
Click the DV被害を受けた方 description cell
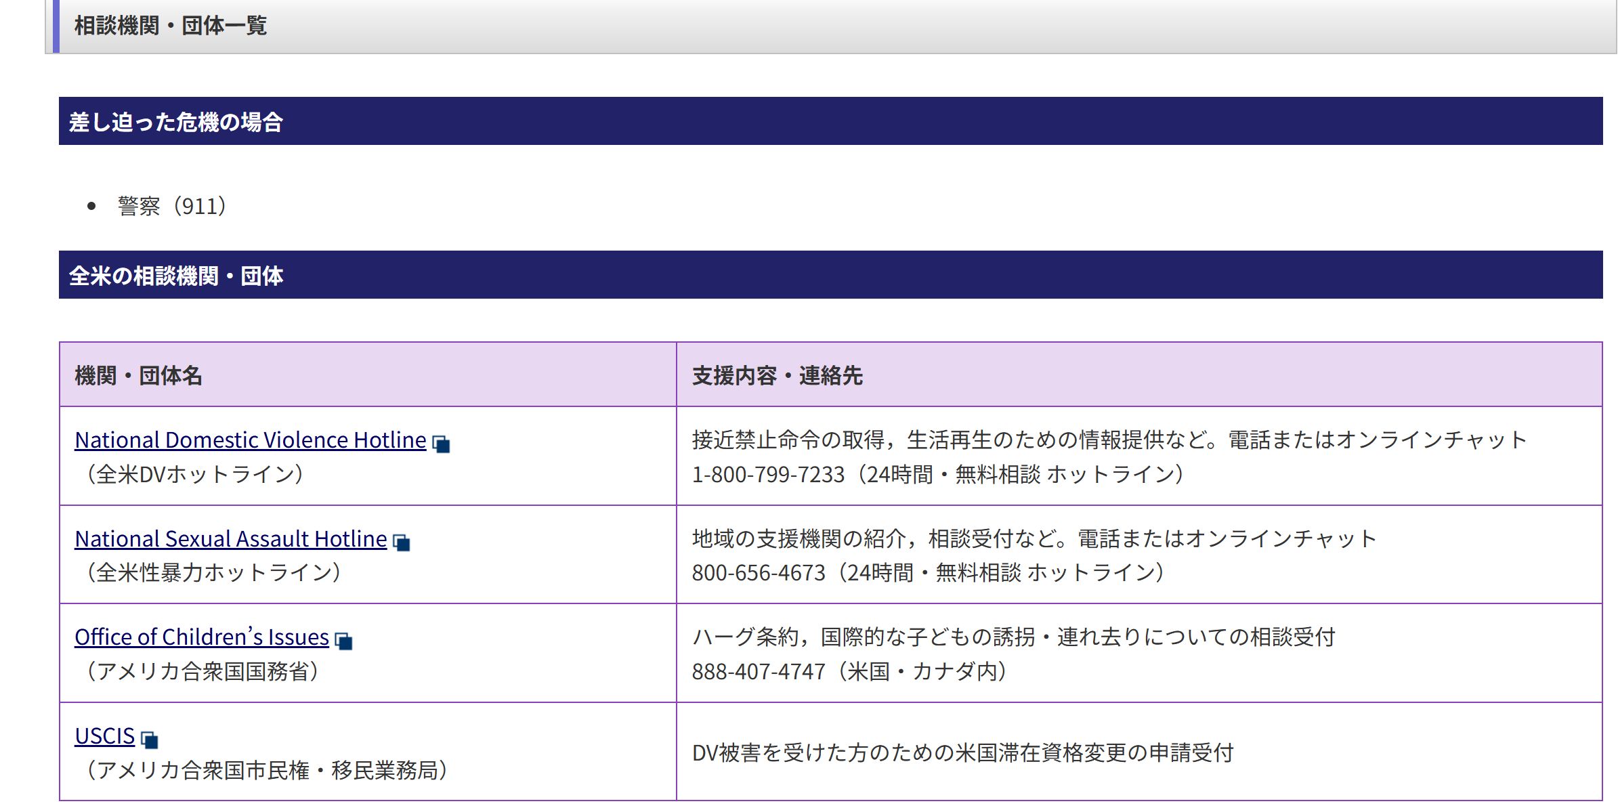coord(962,753)
